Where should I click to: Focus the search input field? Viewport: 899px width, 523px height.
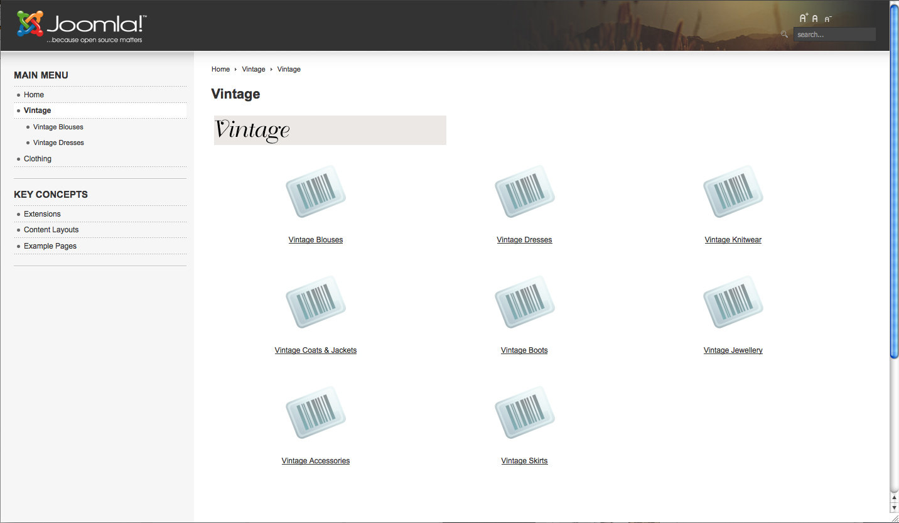(834, 35)
